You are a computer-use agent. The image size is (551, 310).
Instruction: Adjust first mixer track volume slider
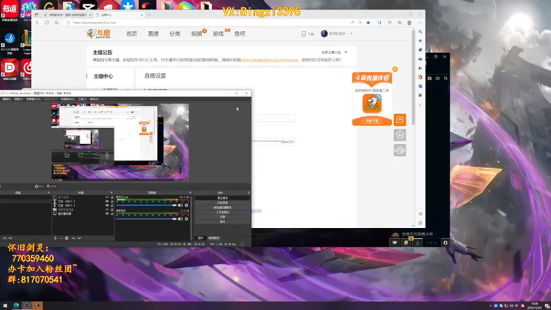[146, 205]
